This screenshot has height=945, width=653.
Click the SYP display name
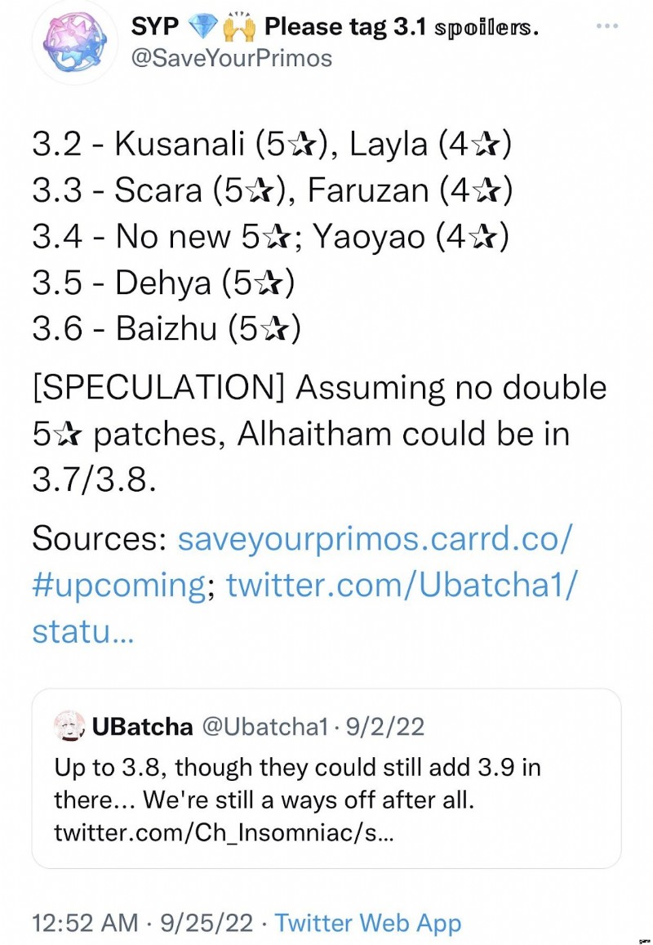[x=155, y=26]
